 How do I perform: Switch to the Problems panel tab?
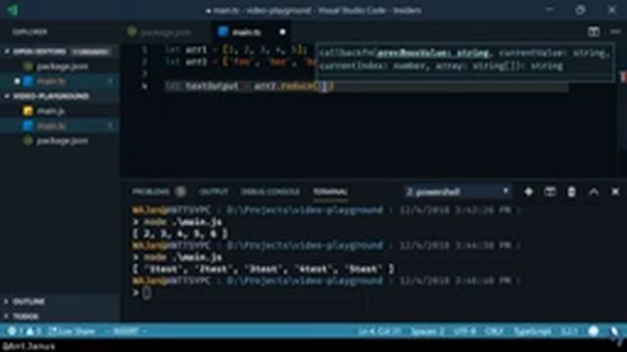(150, 192)
